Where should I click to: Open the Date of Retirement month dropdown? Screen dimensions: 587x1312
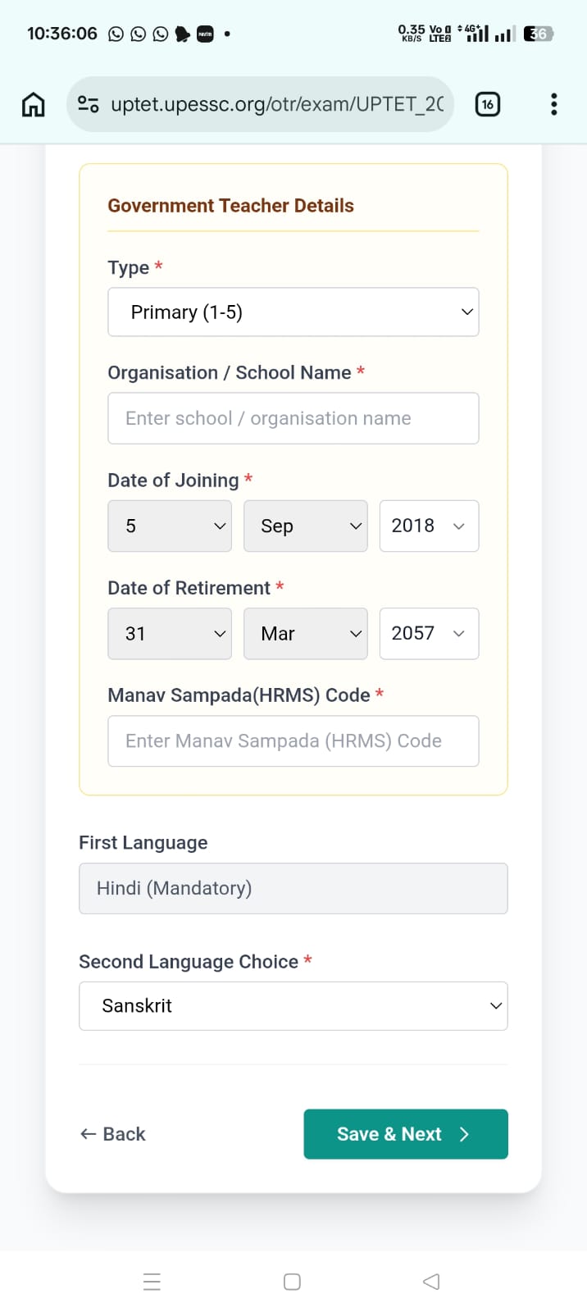tap(306, 634)
